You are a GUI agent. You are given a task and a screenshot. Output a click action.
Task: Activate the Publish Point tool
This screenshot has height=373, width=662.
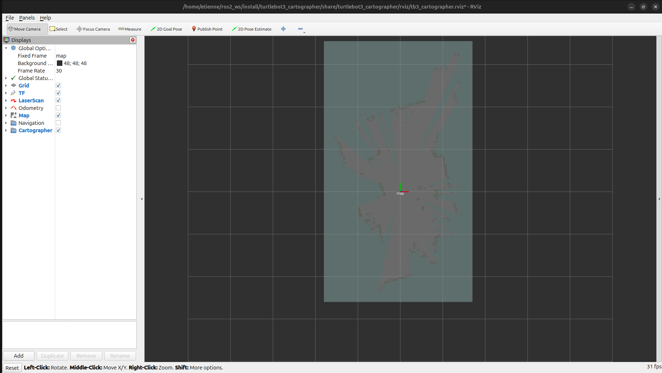tap(207, 29)
